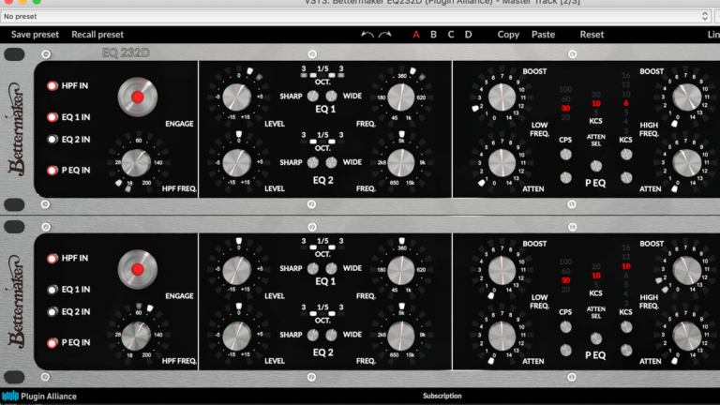
Task: Click top unit LOW FREQ ATTEN knob
Action: (502, 162)
